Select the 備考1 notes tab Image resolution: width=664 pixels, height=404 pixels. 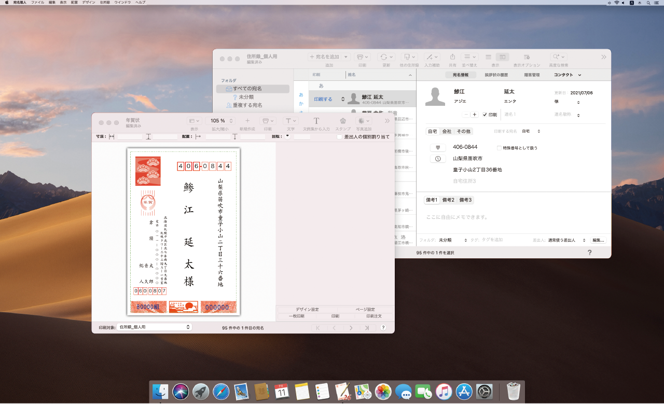[432, 200]
